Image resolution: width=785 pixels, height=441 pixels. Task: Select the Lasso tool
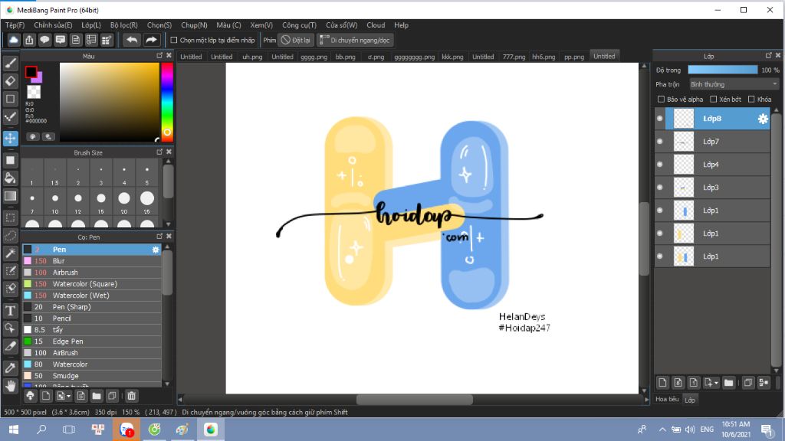tap(10, 236)
